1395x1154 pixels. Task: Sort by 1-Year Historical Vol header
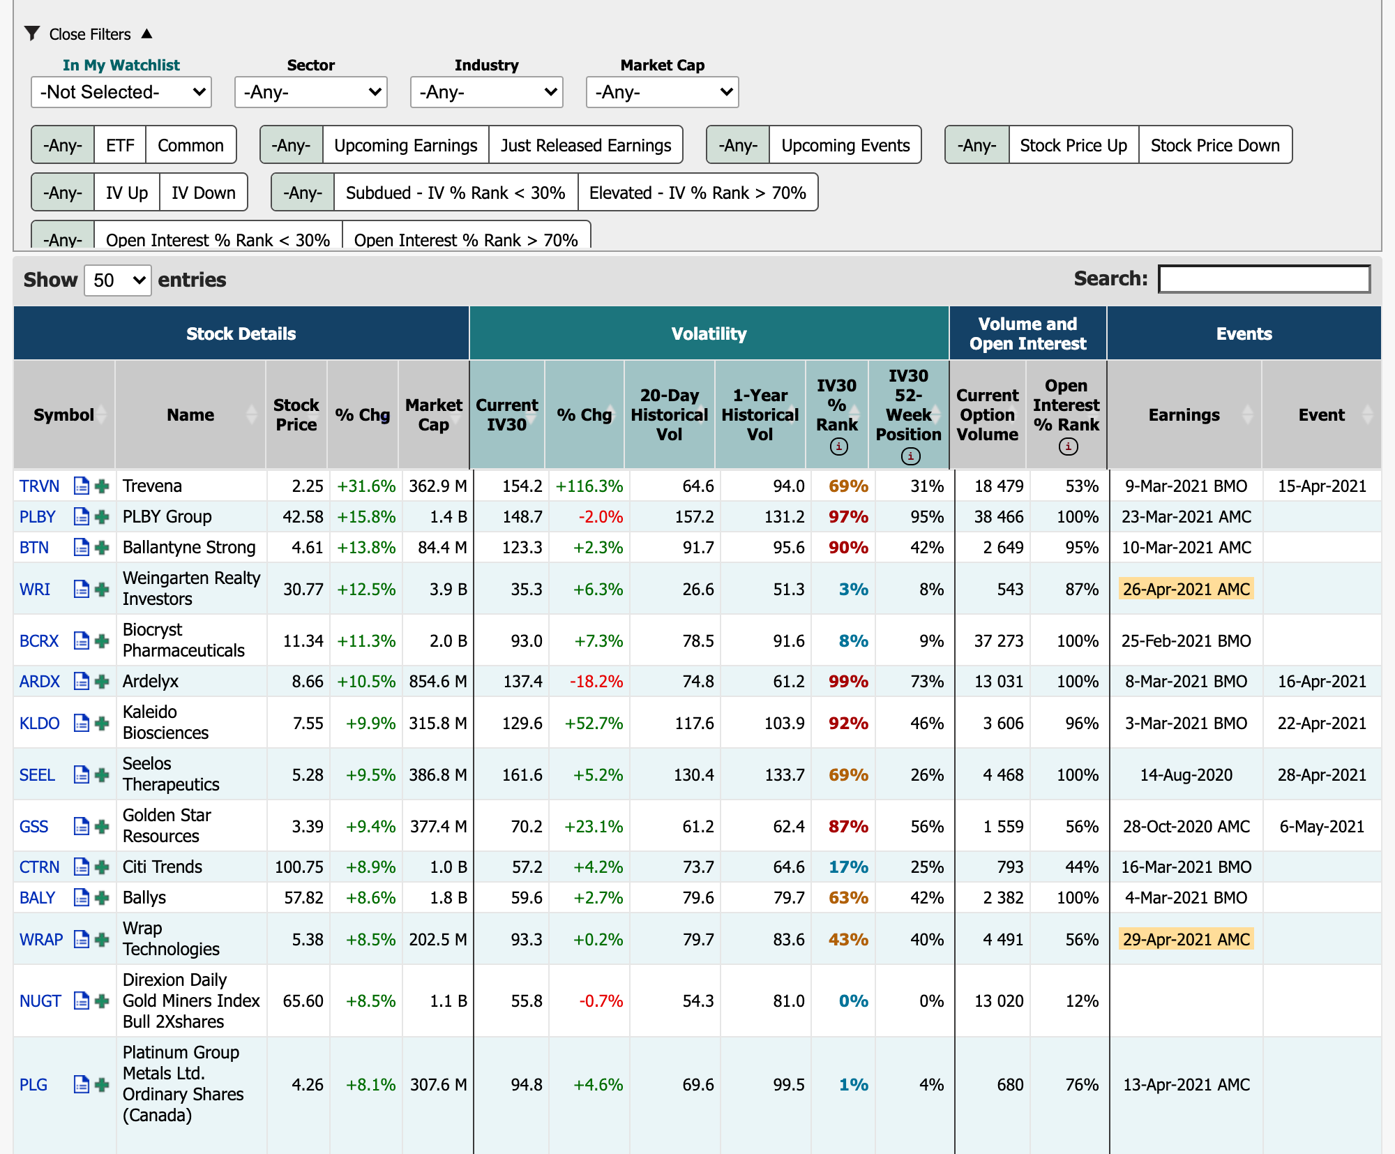pos(760,414)
